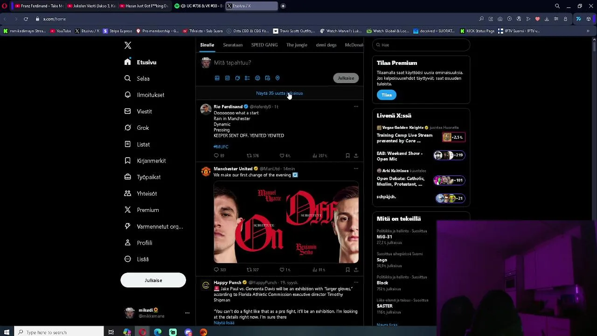Add poll icon in composer
Screen dimensions: 597x336
pyautogui.click(x=247, y=78)
